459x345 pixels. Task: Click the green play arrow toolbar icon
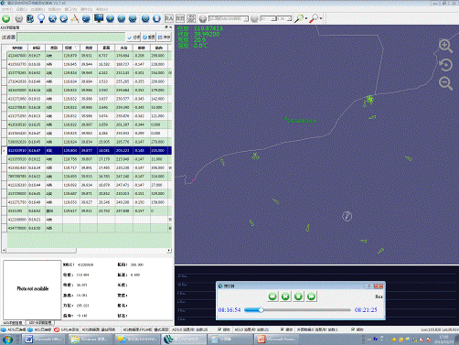coord(5,19)
